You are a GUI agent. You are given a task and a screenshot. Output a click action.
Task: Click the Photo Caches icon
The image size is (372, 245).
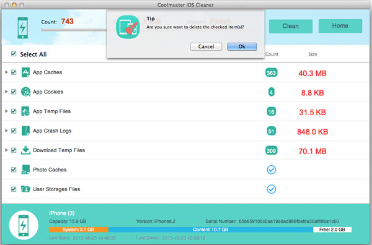pos(25,170)
